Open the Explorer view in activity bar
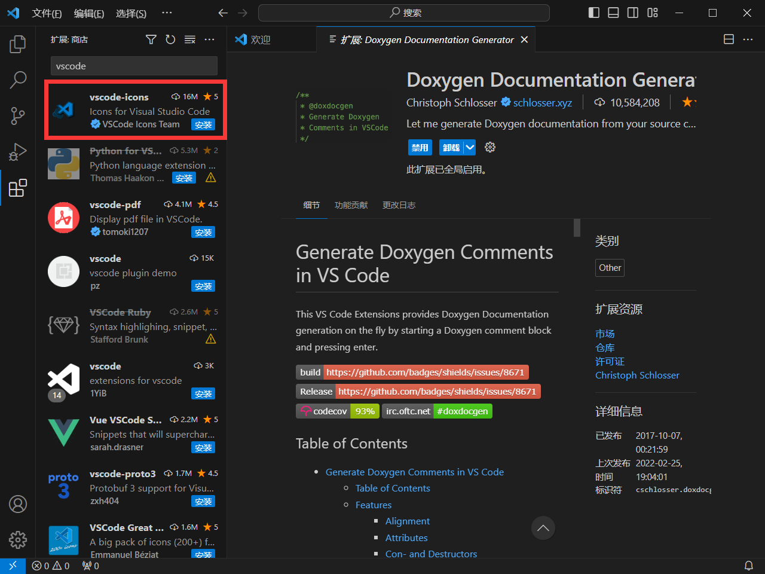Viewport: 765px width, 574px height. (x=18, y=44)
